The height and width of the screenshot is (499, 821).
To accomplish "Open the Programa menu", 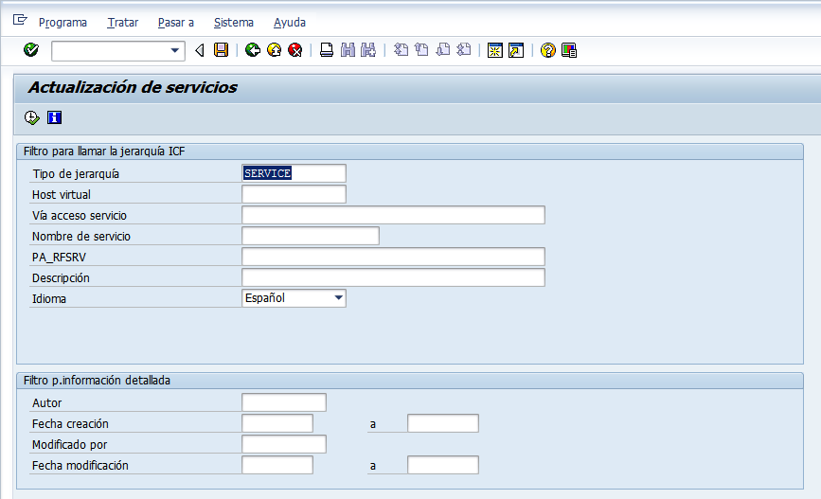I will coord(62,22).
